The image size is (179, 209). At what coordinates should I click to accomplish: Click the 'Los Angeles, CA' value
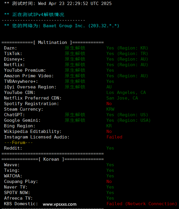click(x=126, y=92)
